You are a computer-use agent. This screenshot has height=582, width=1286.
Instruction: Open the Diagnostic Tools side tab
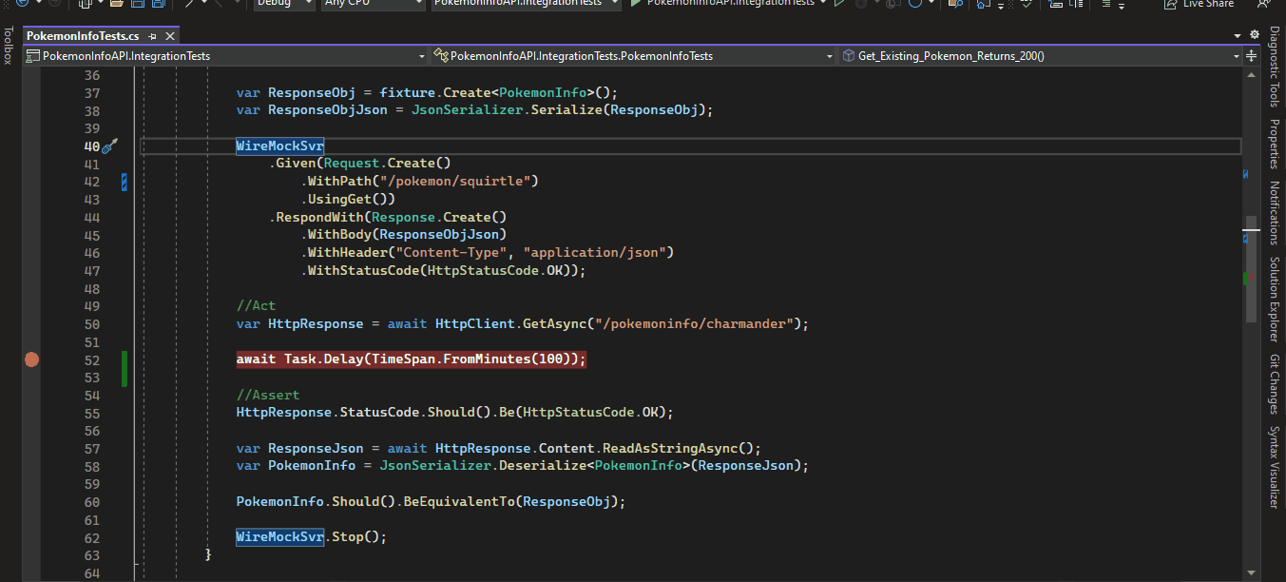coord(1275,67)
